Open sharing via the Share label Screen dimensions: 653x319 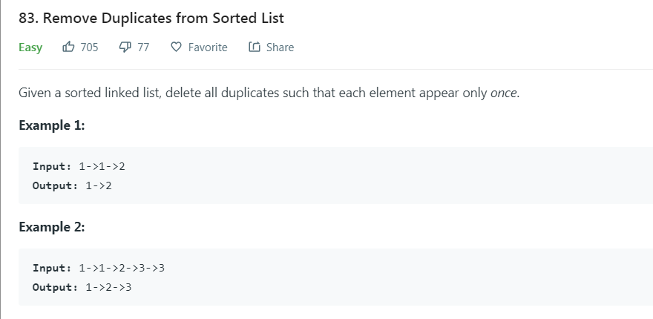tap(280, 47)
